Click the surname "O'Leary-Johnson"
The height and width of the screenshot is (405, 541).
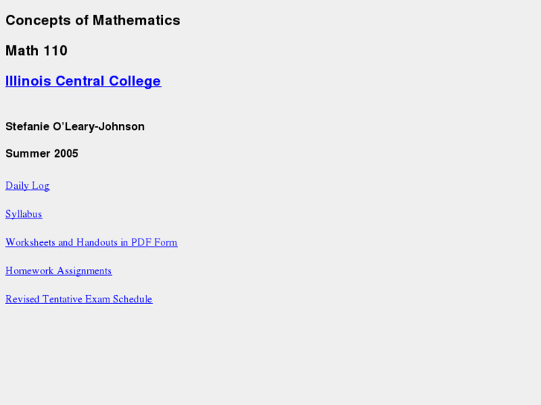click(100, 126)
